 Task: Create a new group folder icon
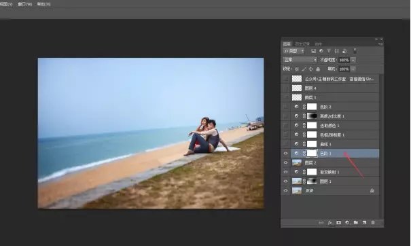click(356, 222)
